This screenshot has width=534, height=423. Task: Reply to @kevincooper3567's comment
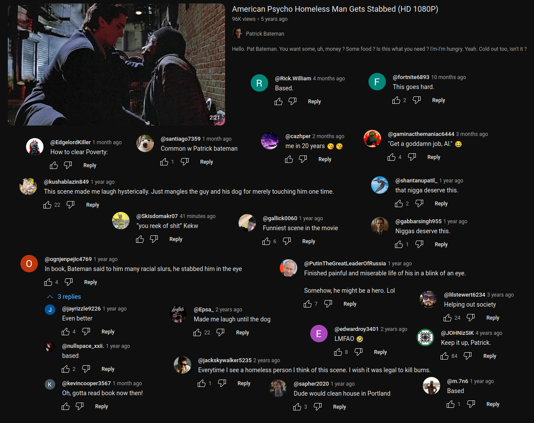(x=101, y=406)
